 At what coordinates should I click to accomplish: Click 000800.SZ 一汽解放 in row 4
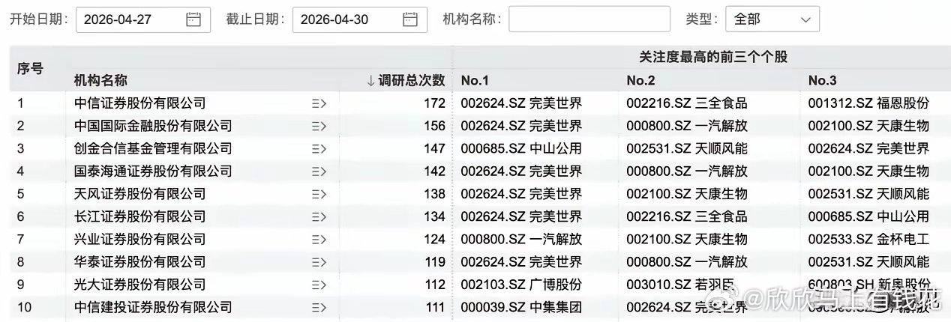point(687,171)
